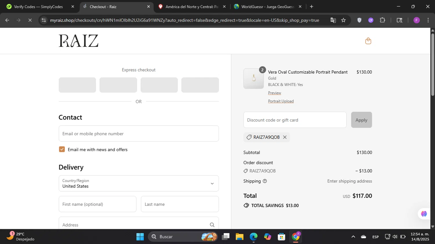Click the browser back arrow
Screen dimensions: 435x244
pyautogui.click(x=7, y=20)
